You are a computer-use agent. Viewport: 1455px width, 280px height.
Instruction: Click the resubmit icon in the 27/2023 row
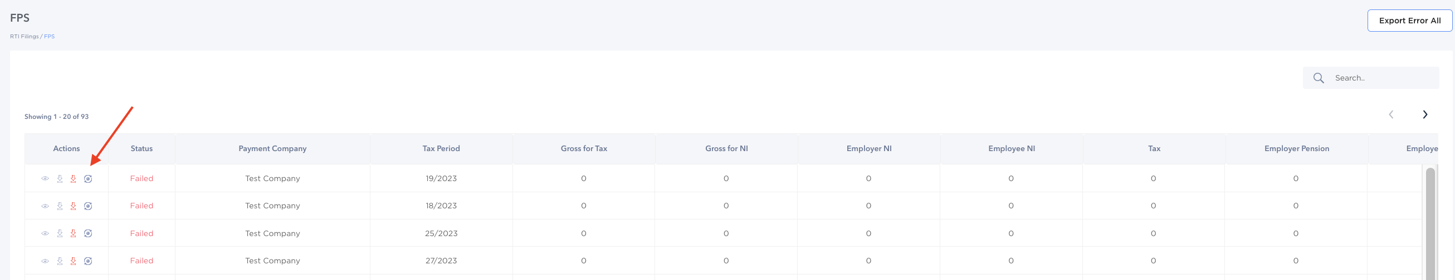click(88, 261)
